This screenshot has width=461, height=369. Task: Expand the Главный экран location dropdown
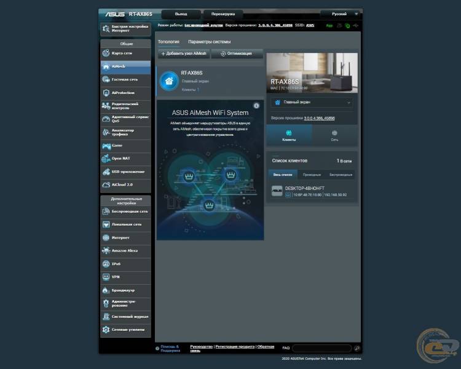(x=312, y=103)
